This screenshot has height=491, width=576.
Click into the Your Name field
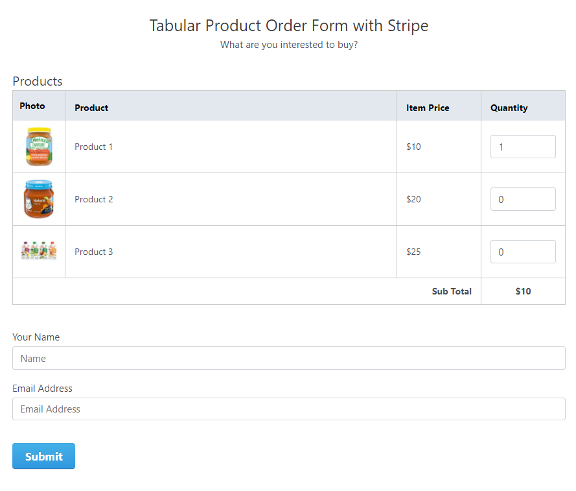tap(289, 358)
